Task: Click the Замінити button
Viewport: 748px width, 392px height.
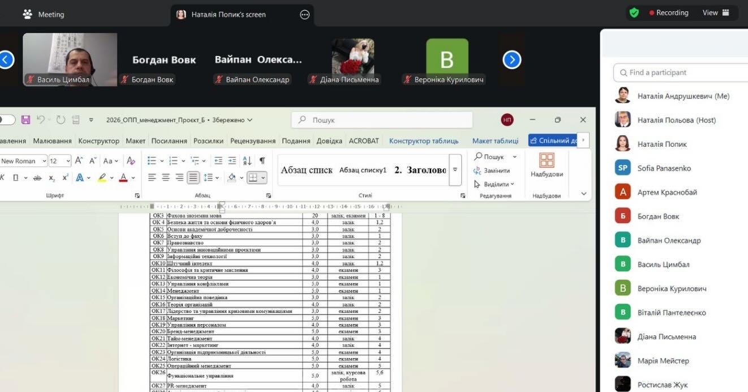Action: tap(492, 171)
